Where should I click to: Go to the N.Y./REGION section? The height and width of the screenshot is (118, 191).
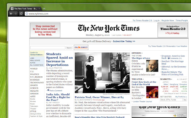coord(36,77)
